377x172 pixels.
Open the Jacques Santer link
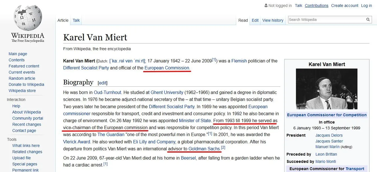coord(329,141)
